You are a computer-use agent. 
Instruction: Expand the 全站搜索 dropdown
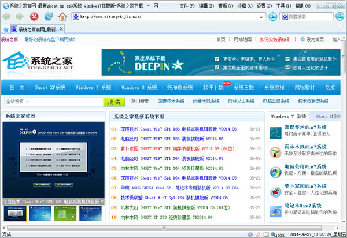tap(27, 102)
